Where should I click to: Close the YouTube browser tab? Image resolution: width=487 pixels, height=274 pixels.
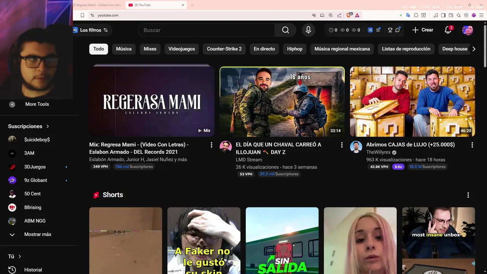point(183,5)
